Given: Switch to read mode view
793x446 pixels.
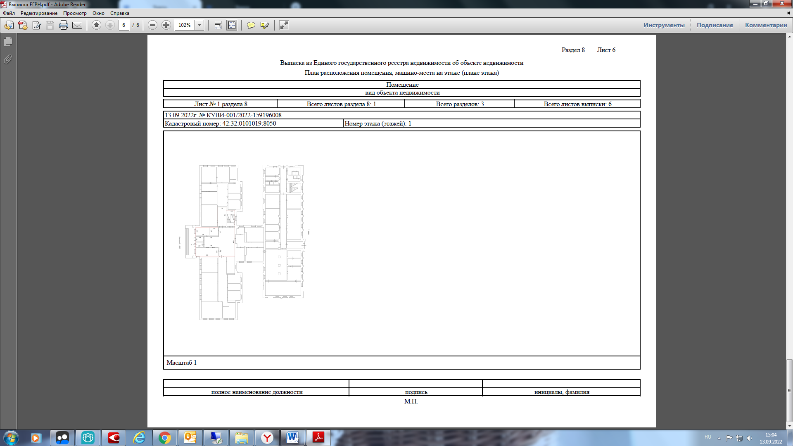Looking at the screenshot, I should point(284,25).
